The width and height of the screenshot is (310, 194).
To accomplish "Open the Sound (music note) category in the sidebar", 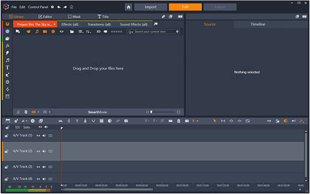I will [x=8, y=60].
